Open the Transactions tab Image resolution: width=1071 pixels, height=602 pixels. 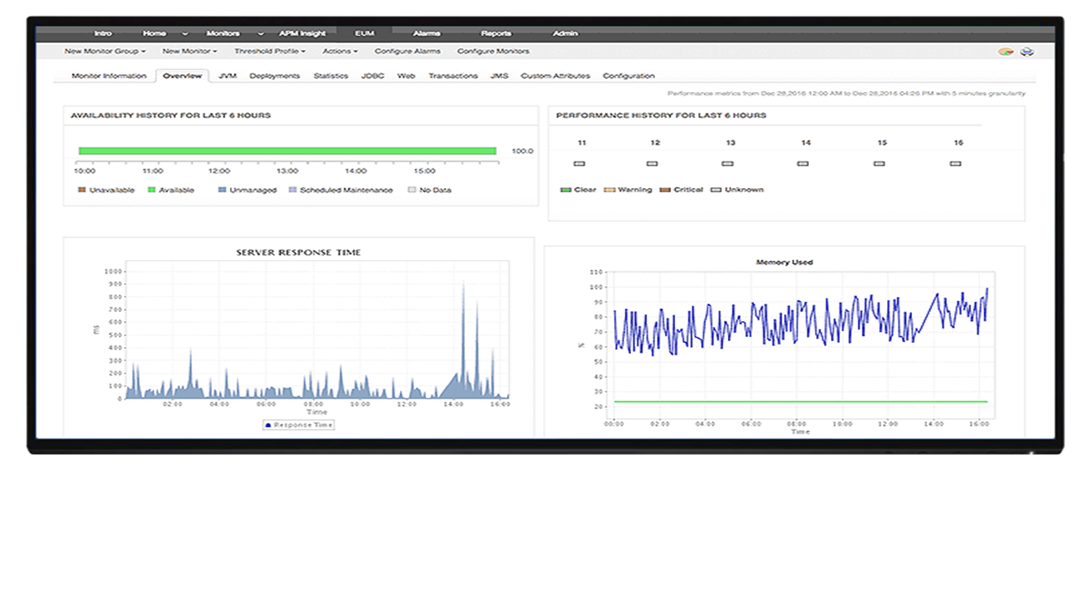tap(453, 76)
